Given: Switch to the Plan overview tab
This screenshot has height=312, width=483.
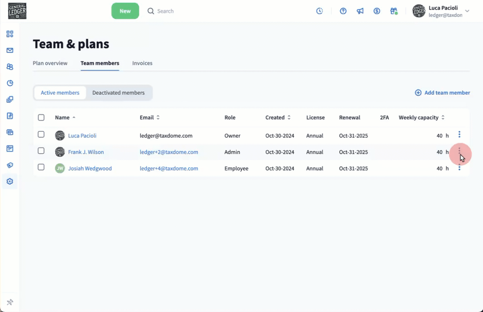Looking at the screenshot, I should coord(50,63).
